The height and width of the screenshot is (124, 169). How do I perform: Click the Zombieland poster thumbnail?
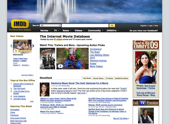coord(48,58)
